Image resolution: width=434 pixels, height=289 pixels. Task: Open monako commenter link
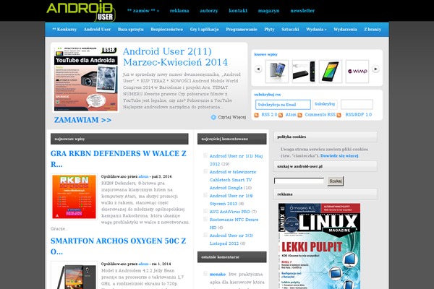pos(218,274)
